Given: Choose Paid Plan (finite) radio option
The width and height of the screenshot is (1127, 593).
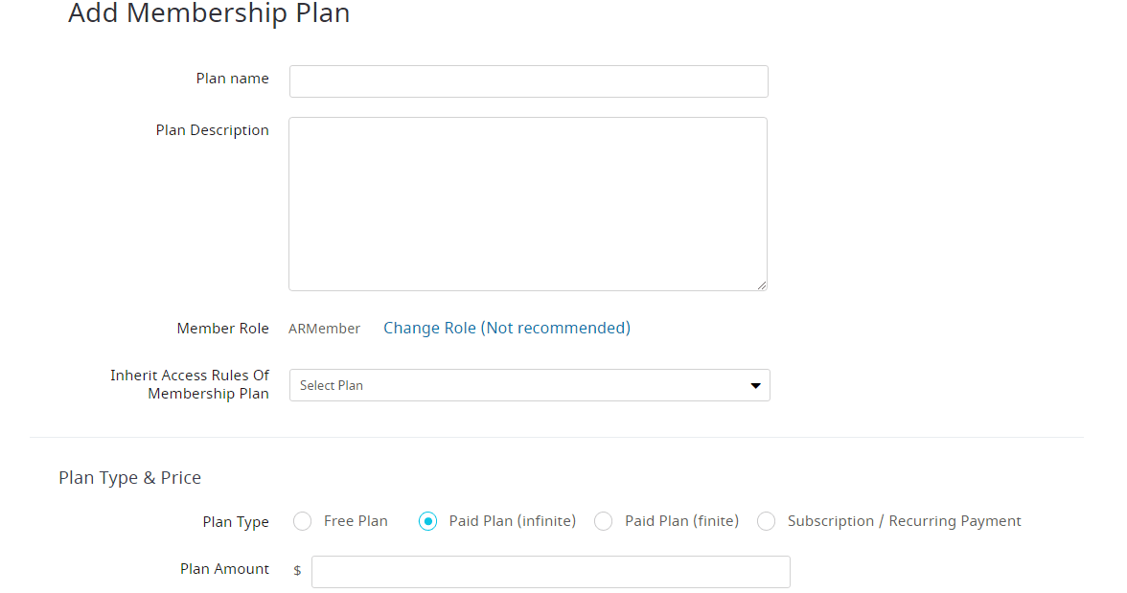Looking at the screenshot, I should pos(604,521).
